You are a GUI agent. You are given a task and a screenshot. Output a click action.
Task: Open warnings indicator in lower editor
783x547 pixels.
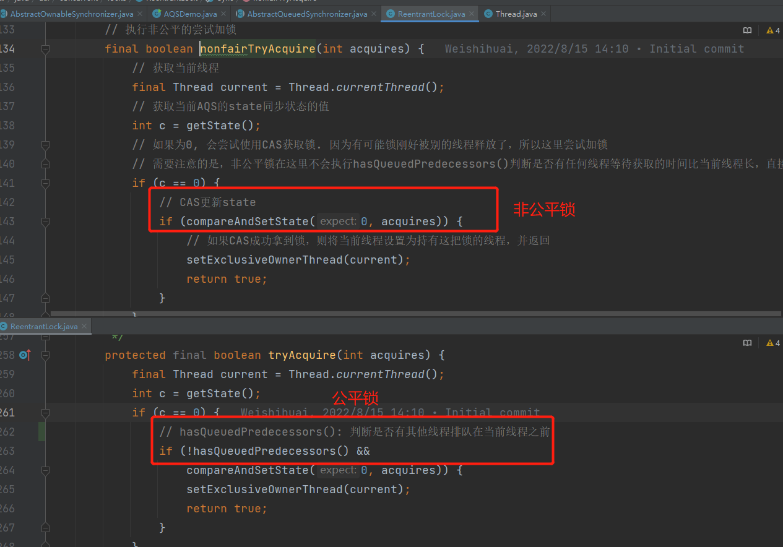click(773, 343)
